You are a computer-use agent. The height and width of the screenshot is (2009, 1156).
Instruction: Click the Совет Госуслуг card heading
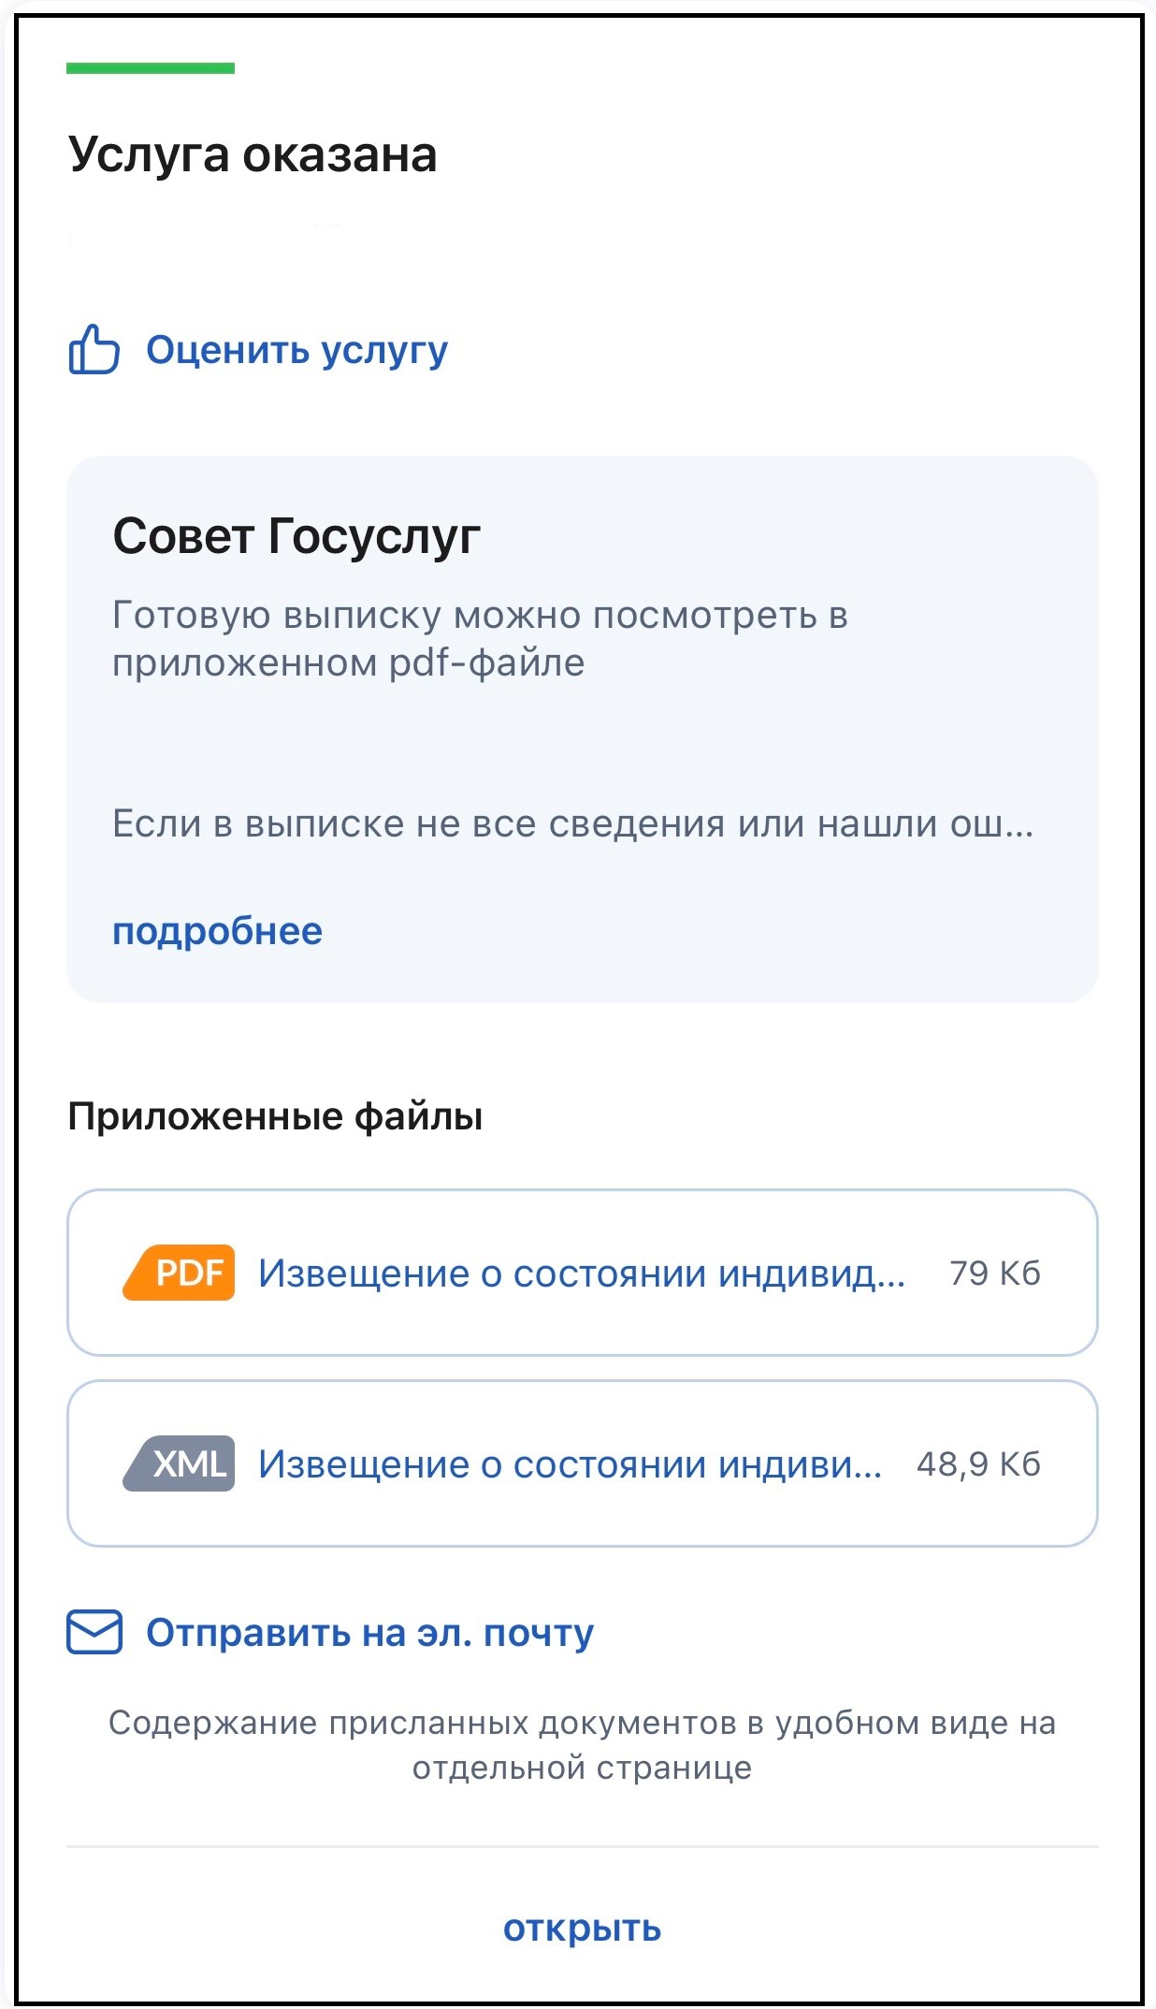296,537
